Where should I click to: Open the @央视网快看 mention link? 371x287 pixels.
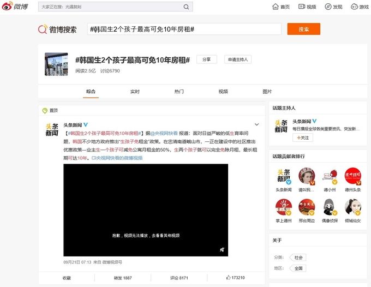(x=164, y=133)
